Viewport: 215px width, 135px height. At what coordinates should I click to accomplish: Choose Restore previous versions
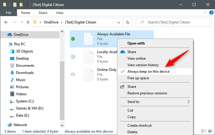(155, 93)
